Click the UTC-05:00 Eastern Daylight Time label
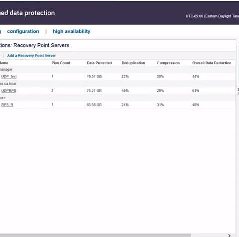Screen dimensions: 239x237 (x=212, y=16)
